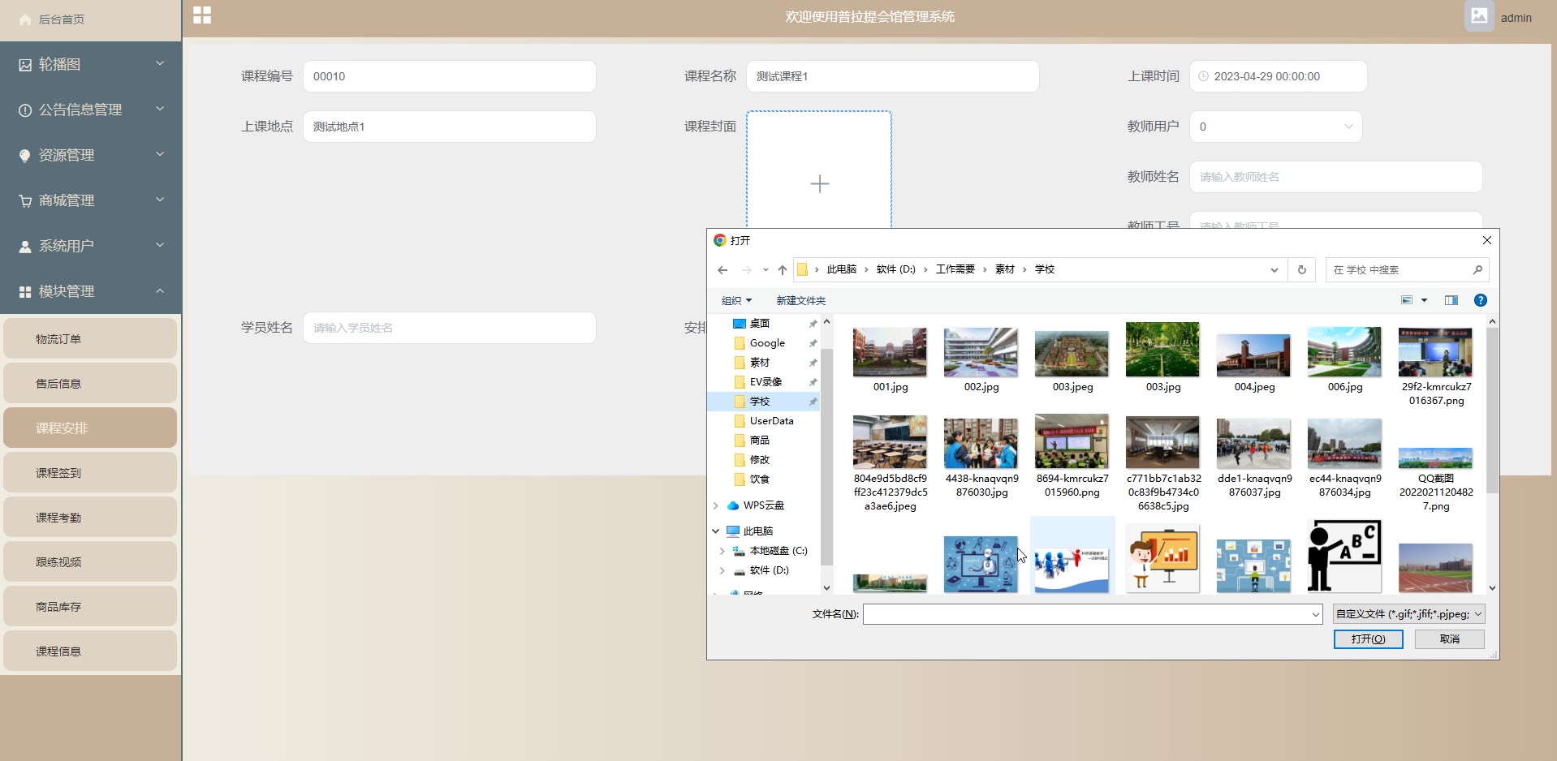The height and width of the screenshot is (761, 1557).
Task: Expand the 本地磁盘 (C:) tree node
Action: pos(722,551)
